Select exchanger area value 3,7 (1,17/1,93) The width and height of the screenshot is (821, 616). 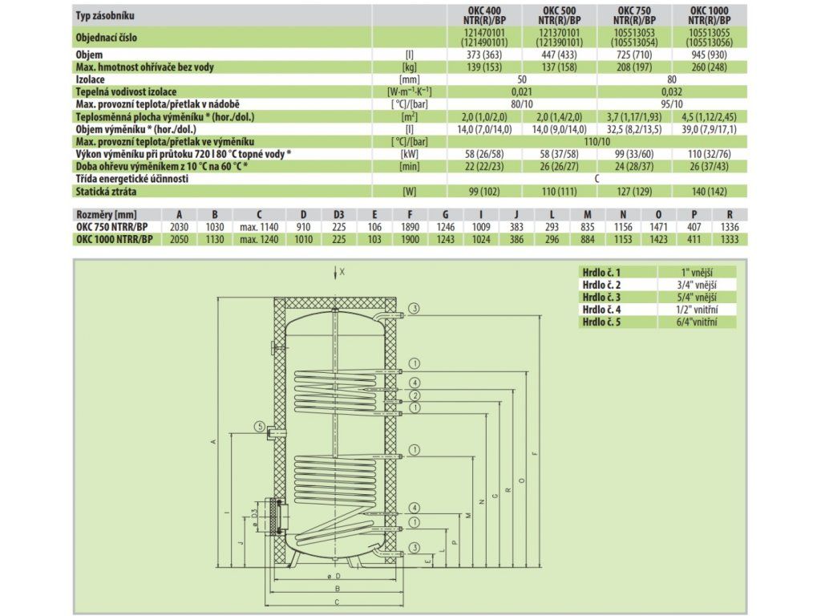634,117
